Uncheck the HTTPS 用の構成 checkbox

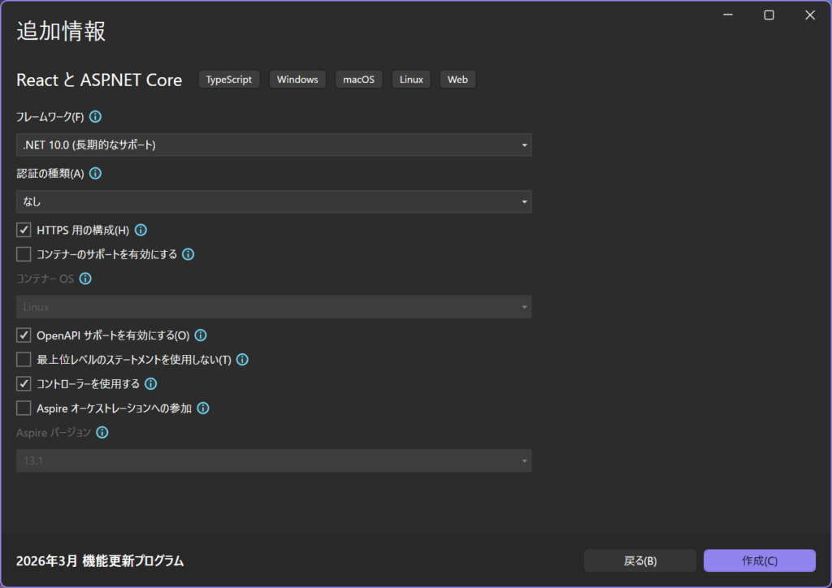(x=24, y=230)
